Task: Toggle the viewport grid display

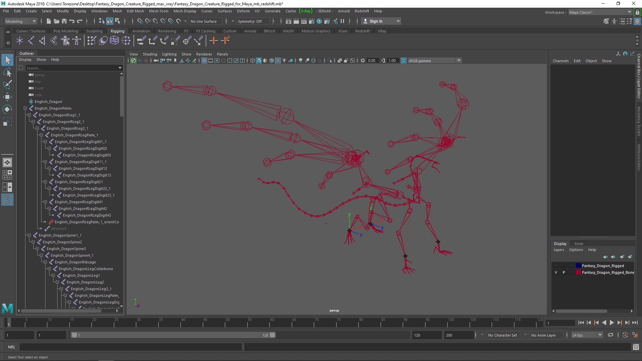Action: click(x=204, y=61)
